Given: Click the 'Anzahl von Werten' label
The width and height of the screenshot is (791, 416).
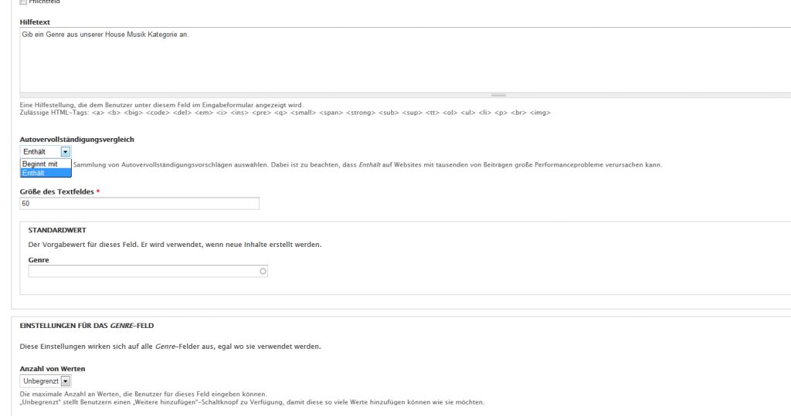Looking at the screenshot, I should [x=52, y=368].
